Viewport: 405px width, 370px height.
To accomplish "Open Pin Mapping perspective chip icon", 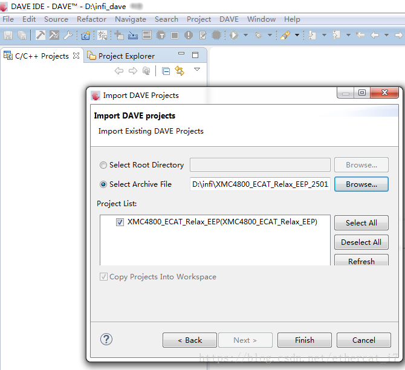I will 161,35.
